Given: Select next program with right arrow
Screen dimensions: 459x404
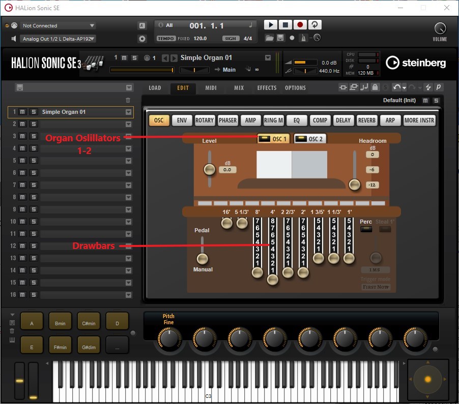Looking at the screenshot, I should [174, 58].
